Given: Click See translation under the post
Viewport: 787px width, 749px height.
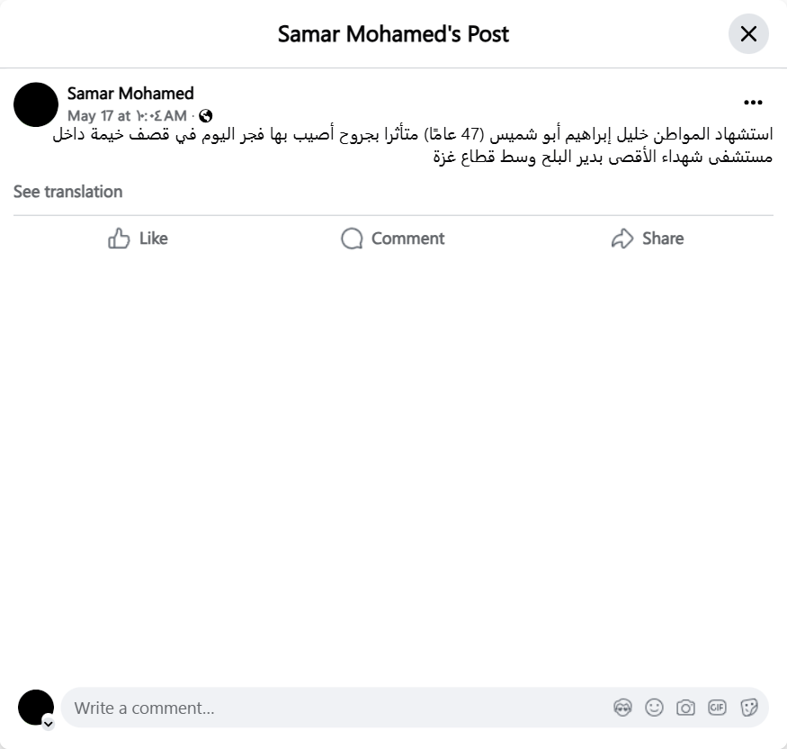Looking at the screenshot, I should [67, 192].
